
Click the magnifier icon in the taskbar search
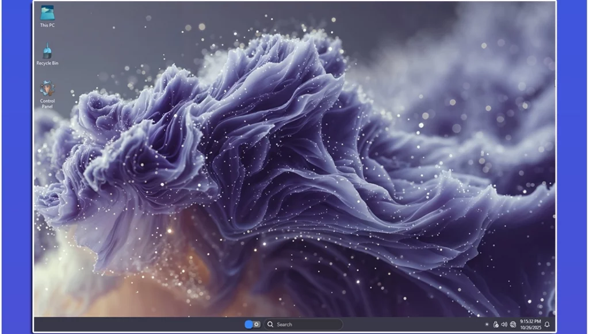tap(270, 324)
